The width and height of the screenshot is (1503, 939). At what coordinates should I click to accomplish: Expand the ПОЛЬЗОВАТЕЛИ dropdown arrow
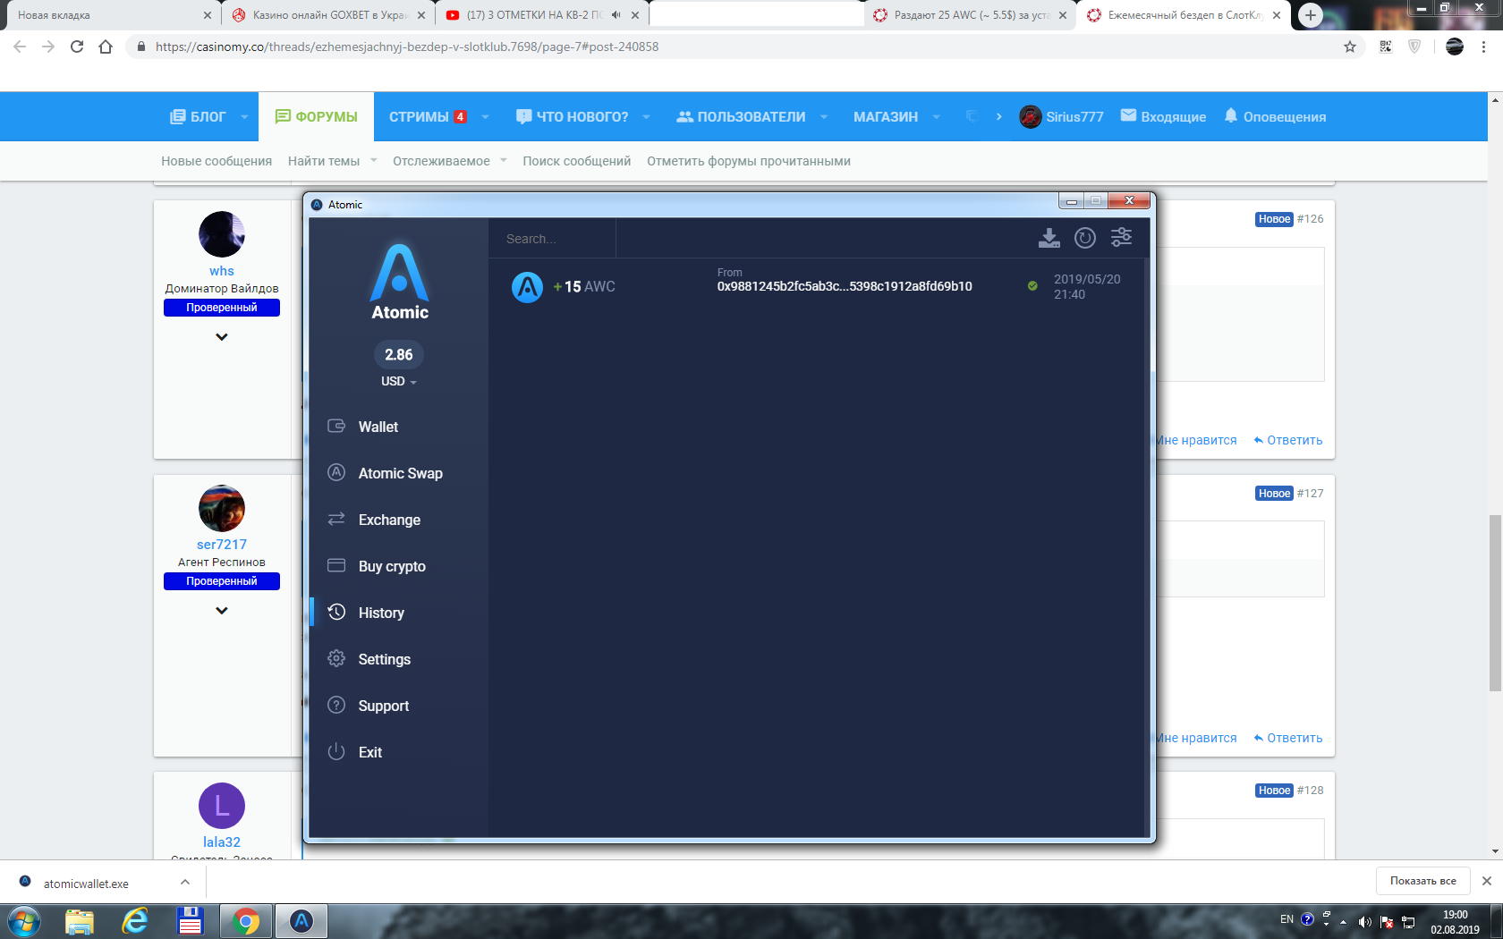click(824, 117)
